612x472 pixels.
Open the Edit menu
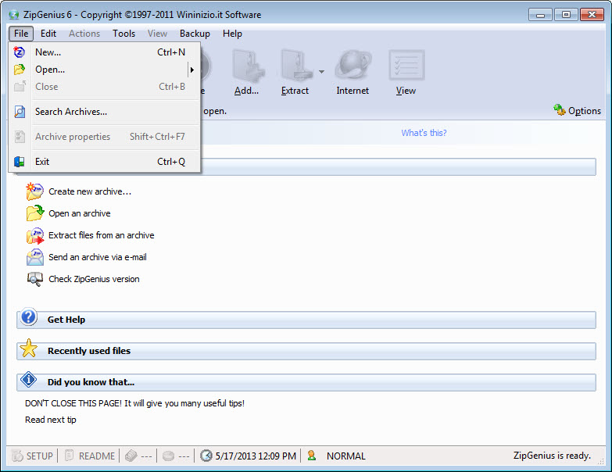point(48,34)
